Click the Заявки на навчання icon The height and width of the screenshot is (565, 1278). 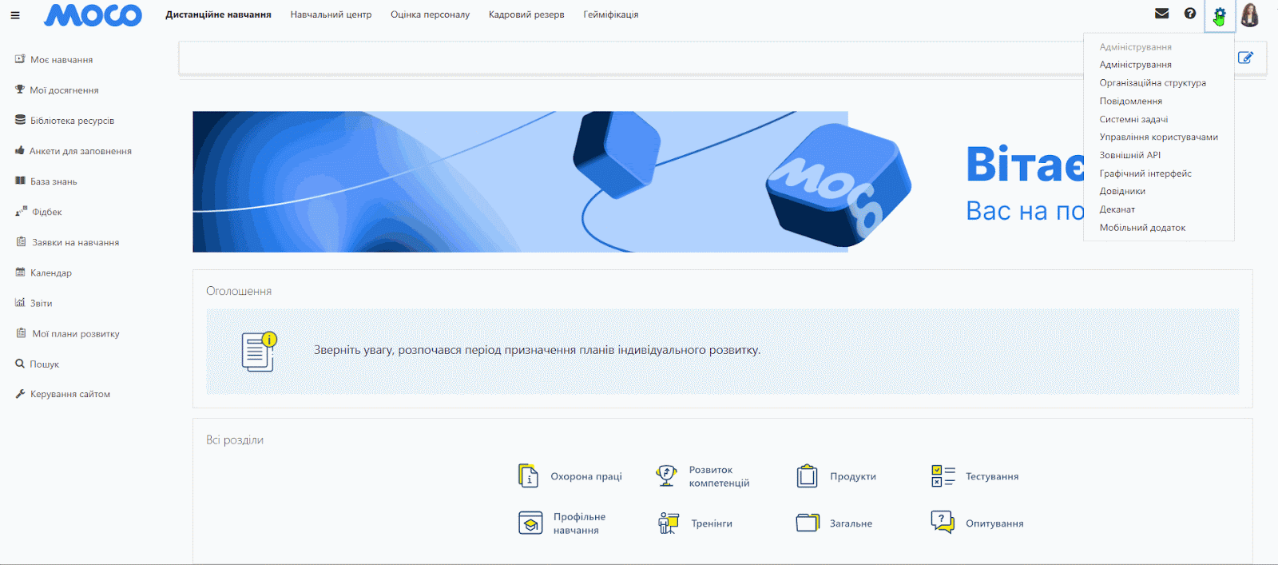(21, 241)
